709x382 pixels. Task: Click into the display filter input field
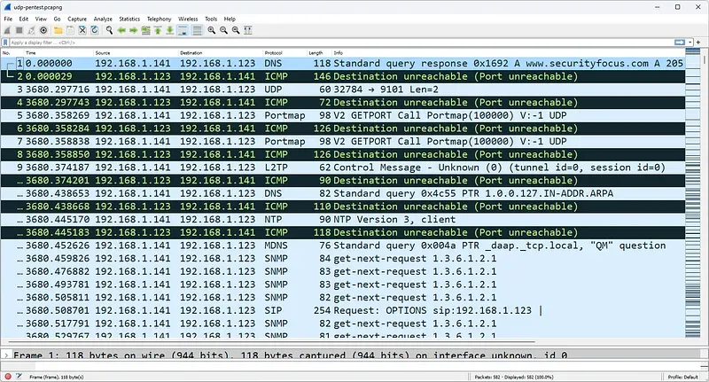(x=341, y=43)
